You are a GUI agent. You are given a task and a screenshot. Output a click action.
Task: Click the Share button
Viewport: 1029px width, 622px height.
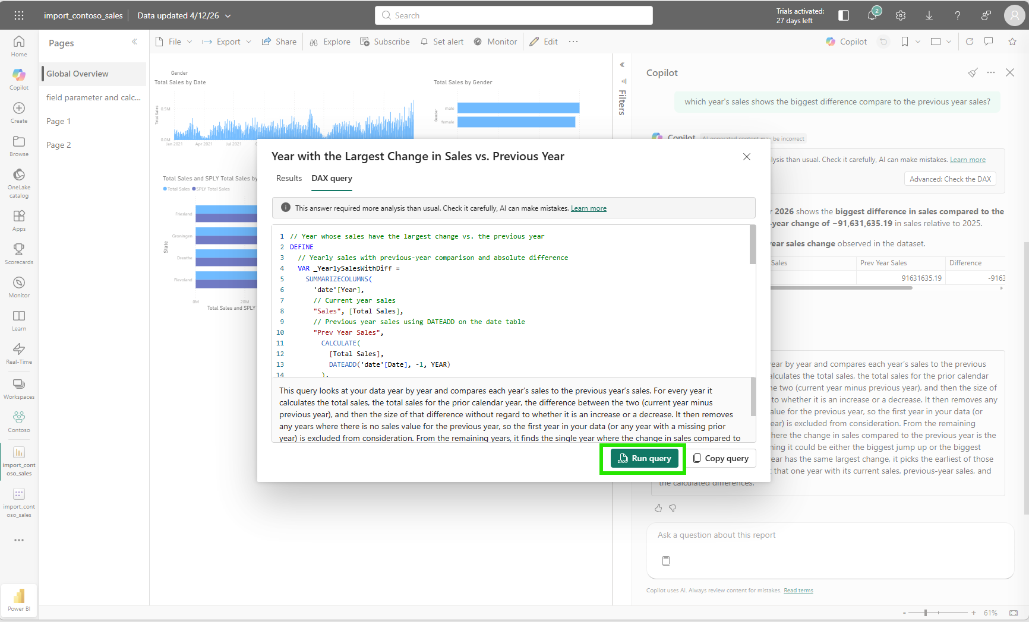pyautogui.click(x=279, y=42)
